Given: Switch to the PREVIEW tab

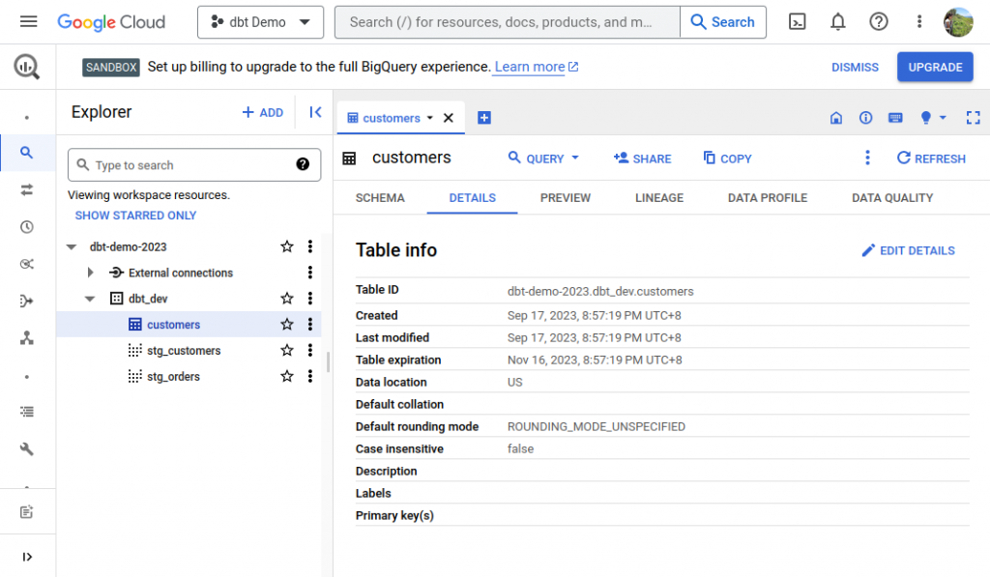Looking at the screenshot, I should (x=565, y=197).
